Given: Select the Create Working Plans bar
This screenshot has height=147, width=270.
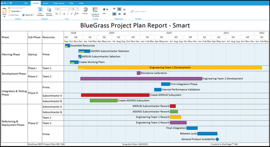Looking at the screenshot, I should (x=74, y=62).
